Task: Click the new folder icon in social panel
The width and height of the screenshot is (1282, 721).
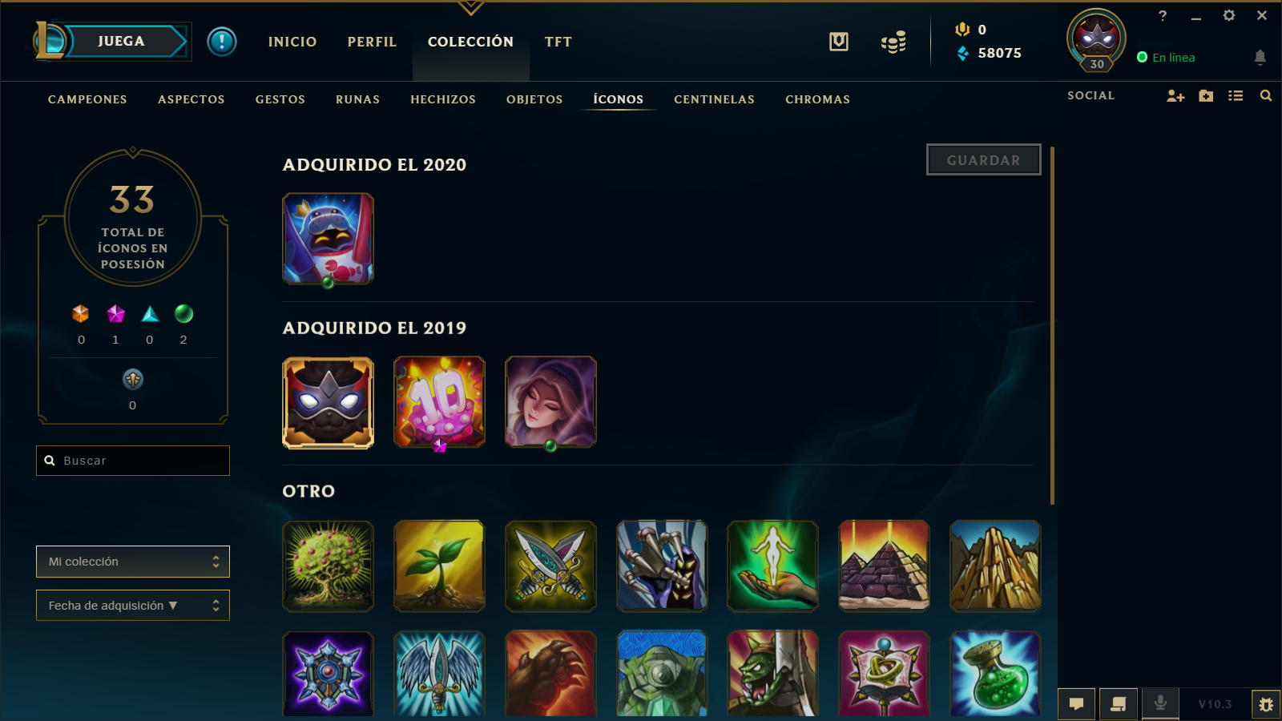Action: (x=1206, y=96)
